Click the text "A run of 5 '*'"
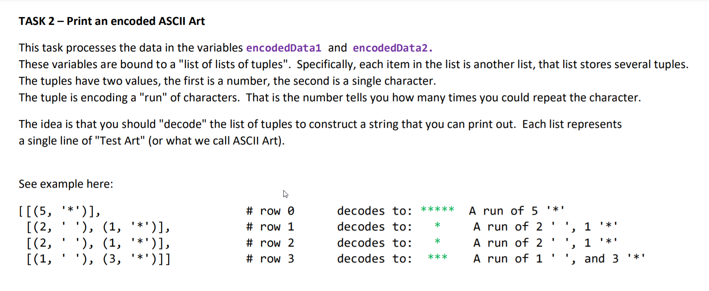Screen dimensions: 709x291 pos(517,211)
